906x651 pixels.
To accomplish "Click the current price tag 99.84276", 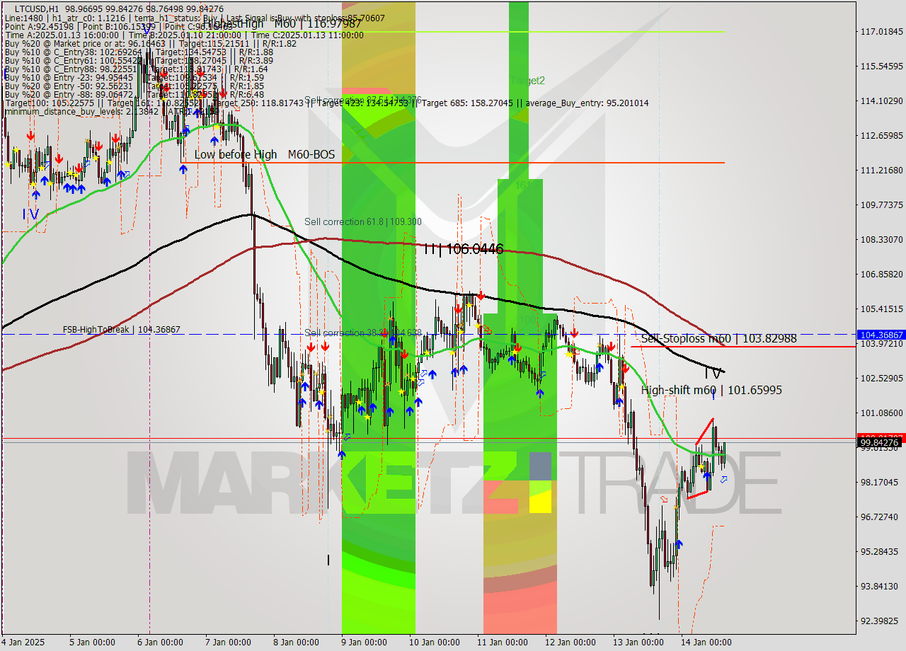I will point(881,443).
